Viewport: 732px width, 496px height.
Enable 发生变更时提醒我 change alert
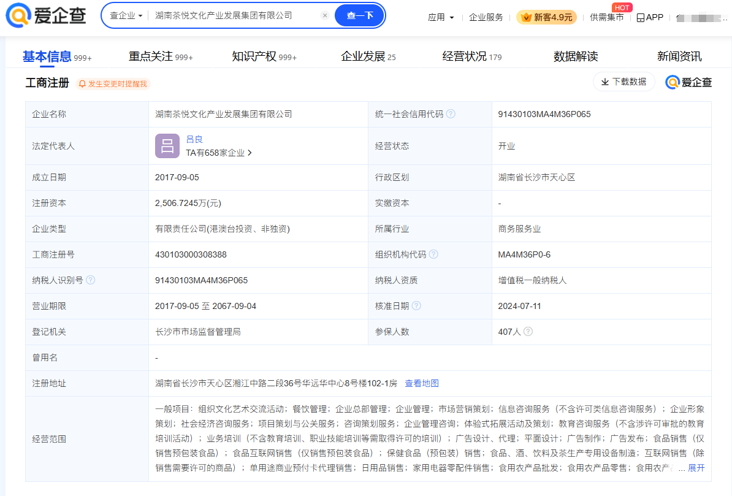pos(113,84)
